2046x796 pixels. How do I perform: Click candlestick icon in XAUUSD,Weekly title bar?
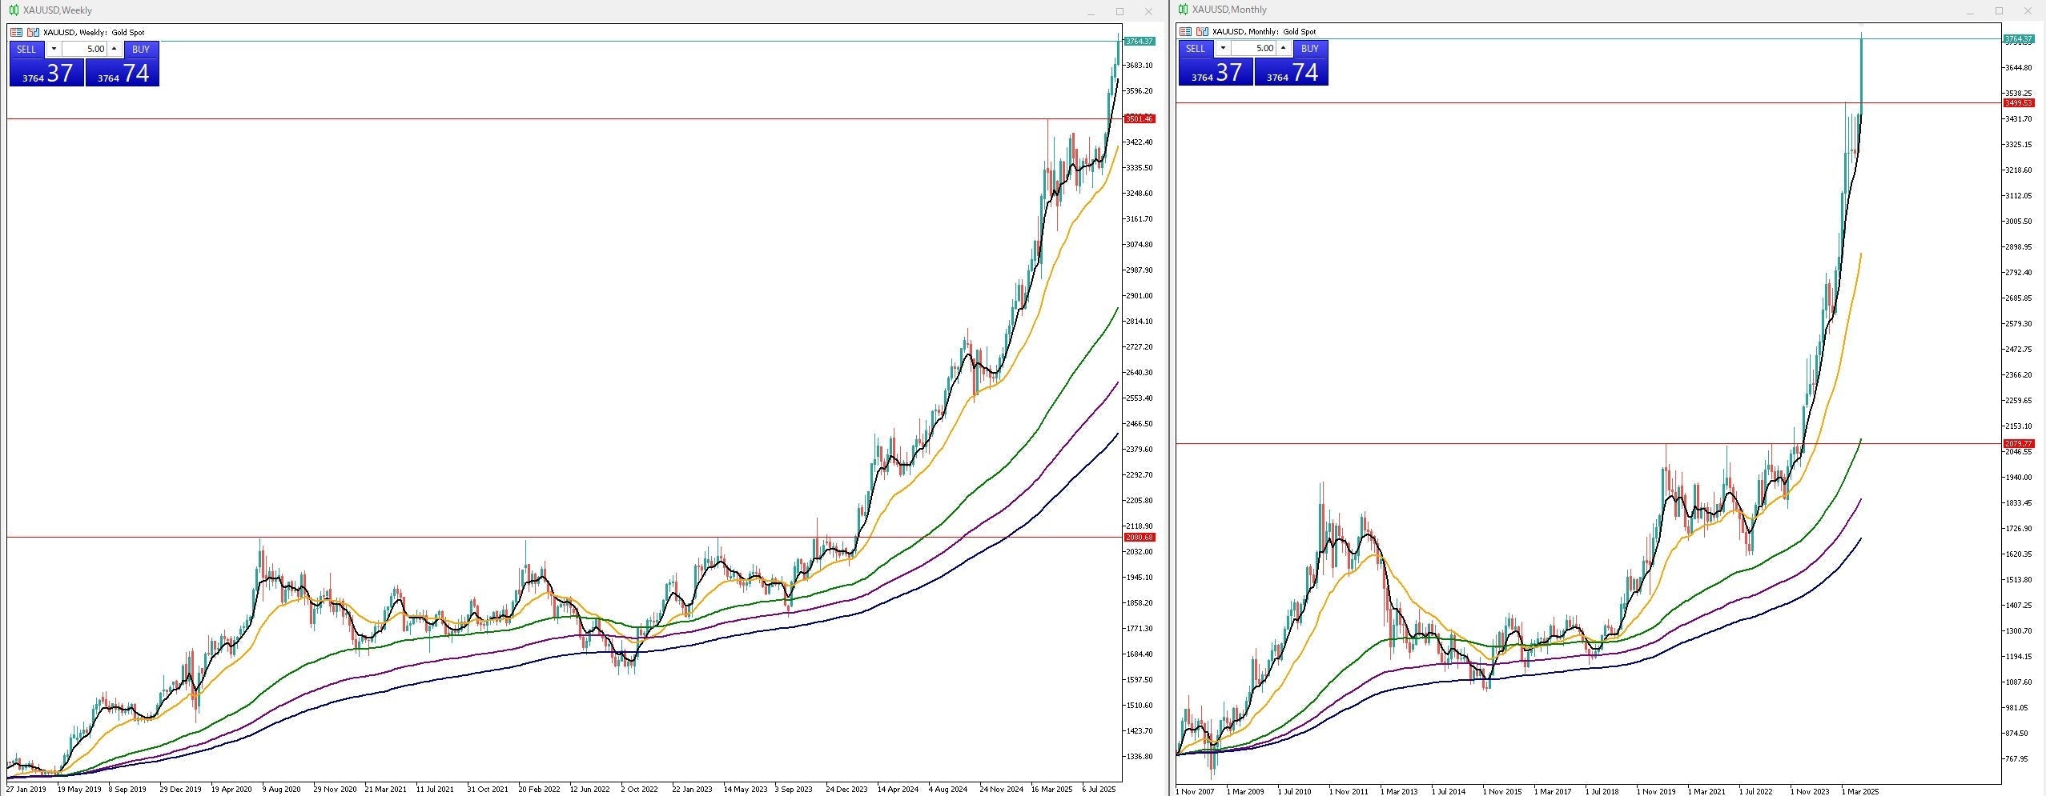(14, 10)
